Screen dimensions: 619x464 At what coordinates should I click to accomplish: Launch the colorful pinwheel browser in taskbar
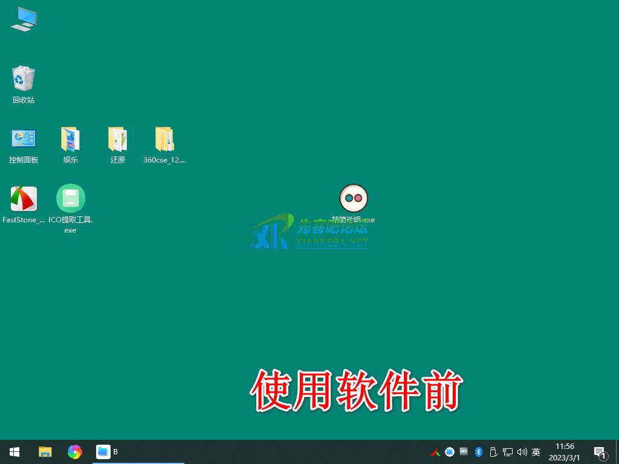coord(75,452)
